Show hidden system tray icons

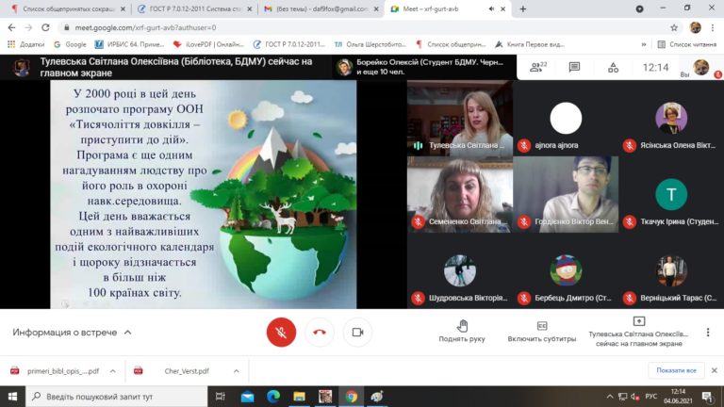610,397
